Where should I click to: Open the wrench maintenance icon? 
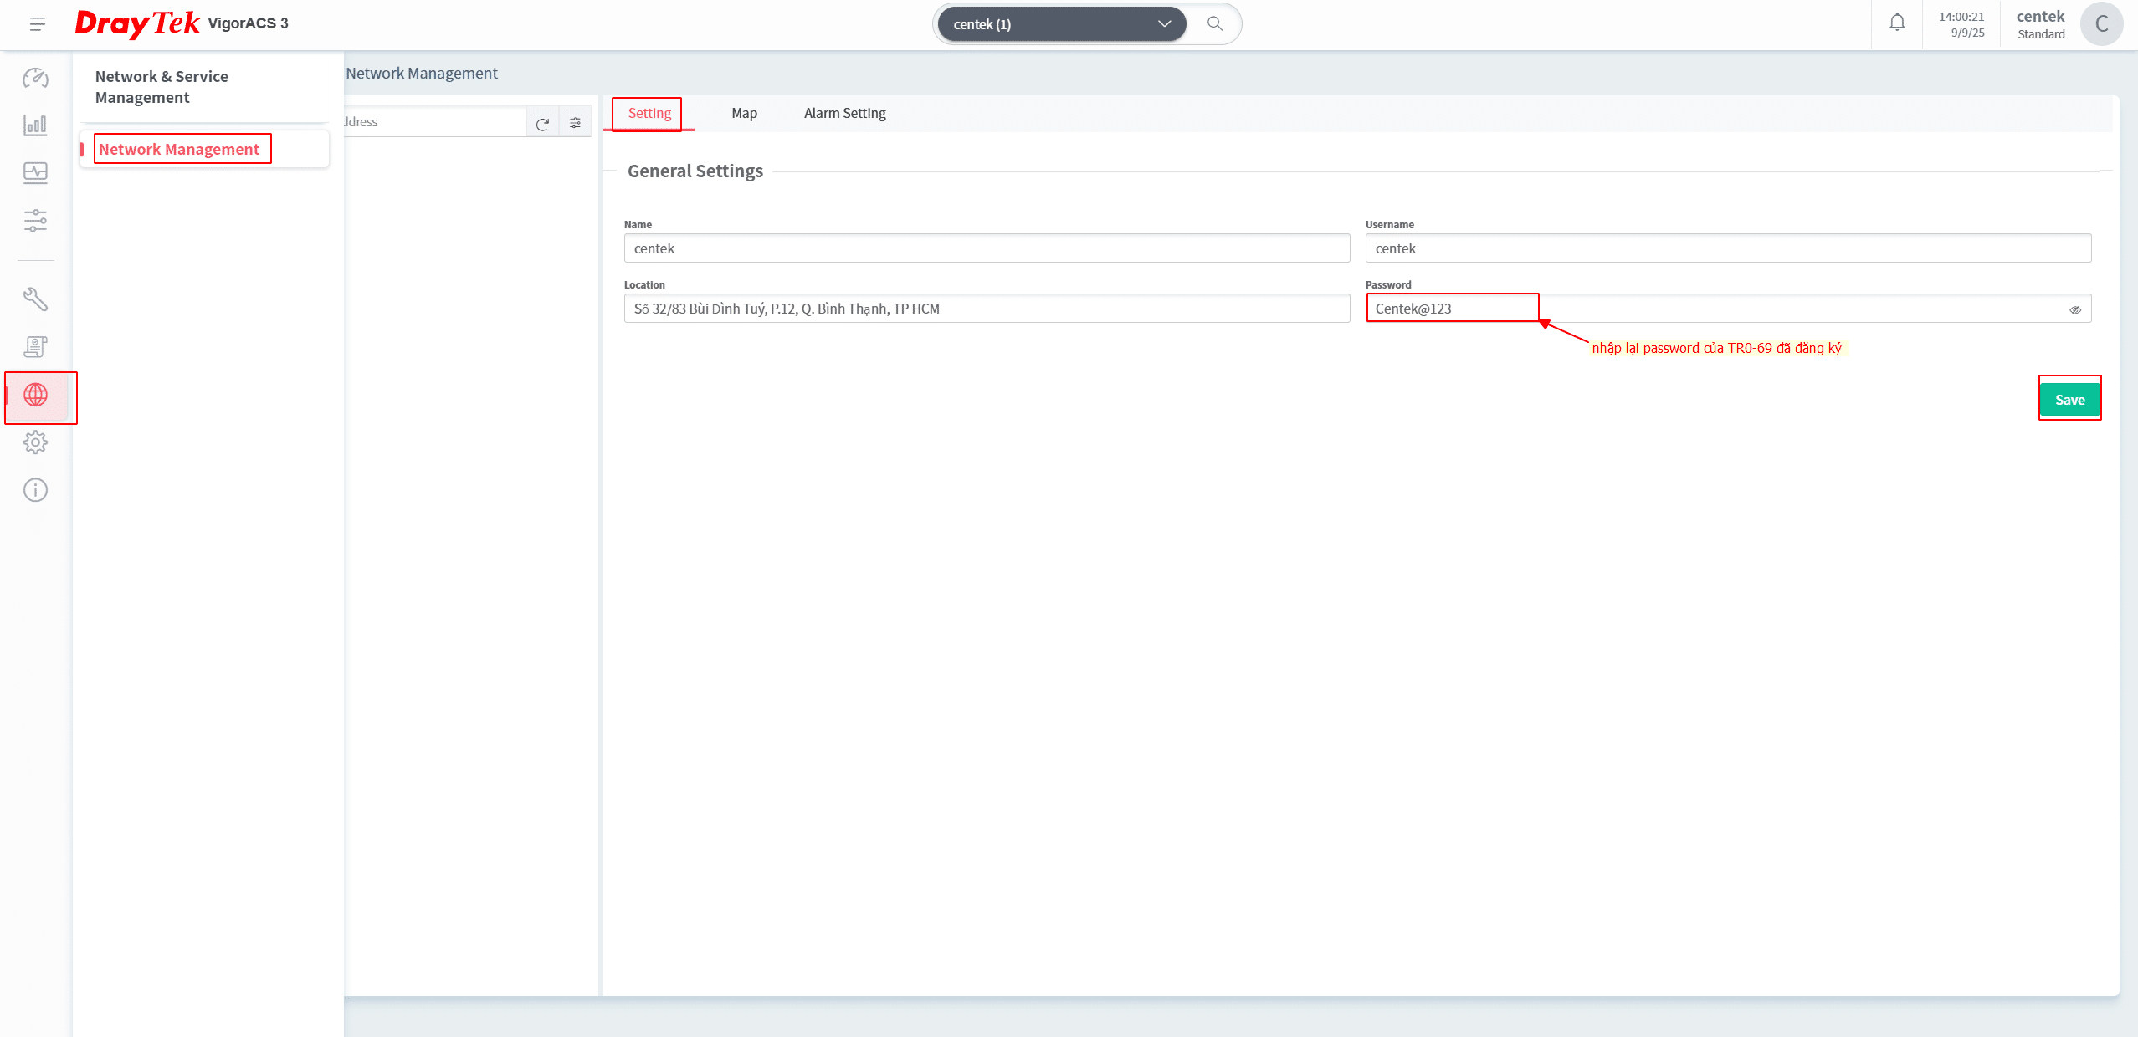(35, 299)
